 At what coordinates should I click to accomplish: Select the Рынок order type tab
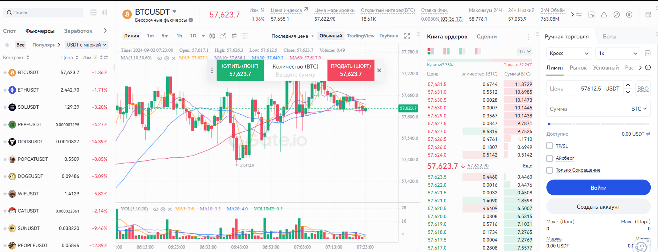[578, 68]
